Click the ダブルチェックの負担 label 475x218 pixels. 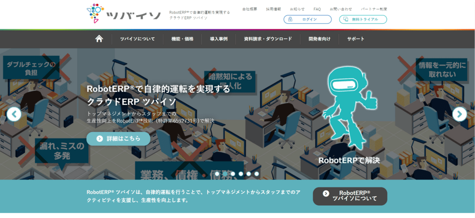[31, 69]
